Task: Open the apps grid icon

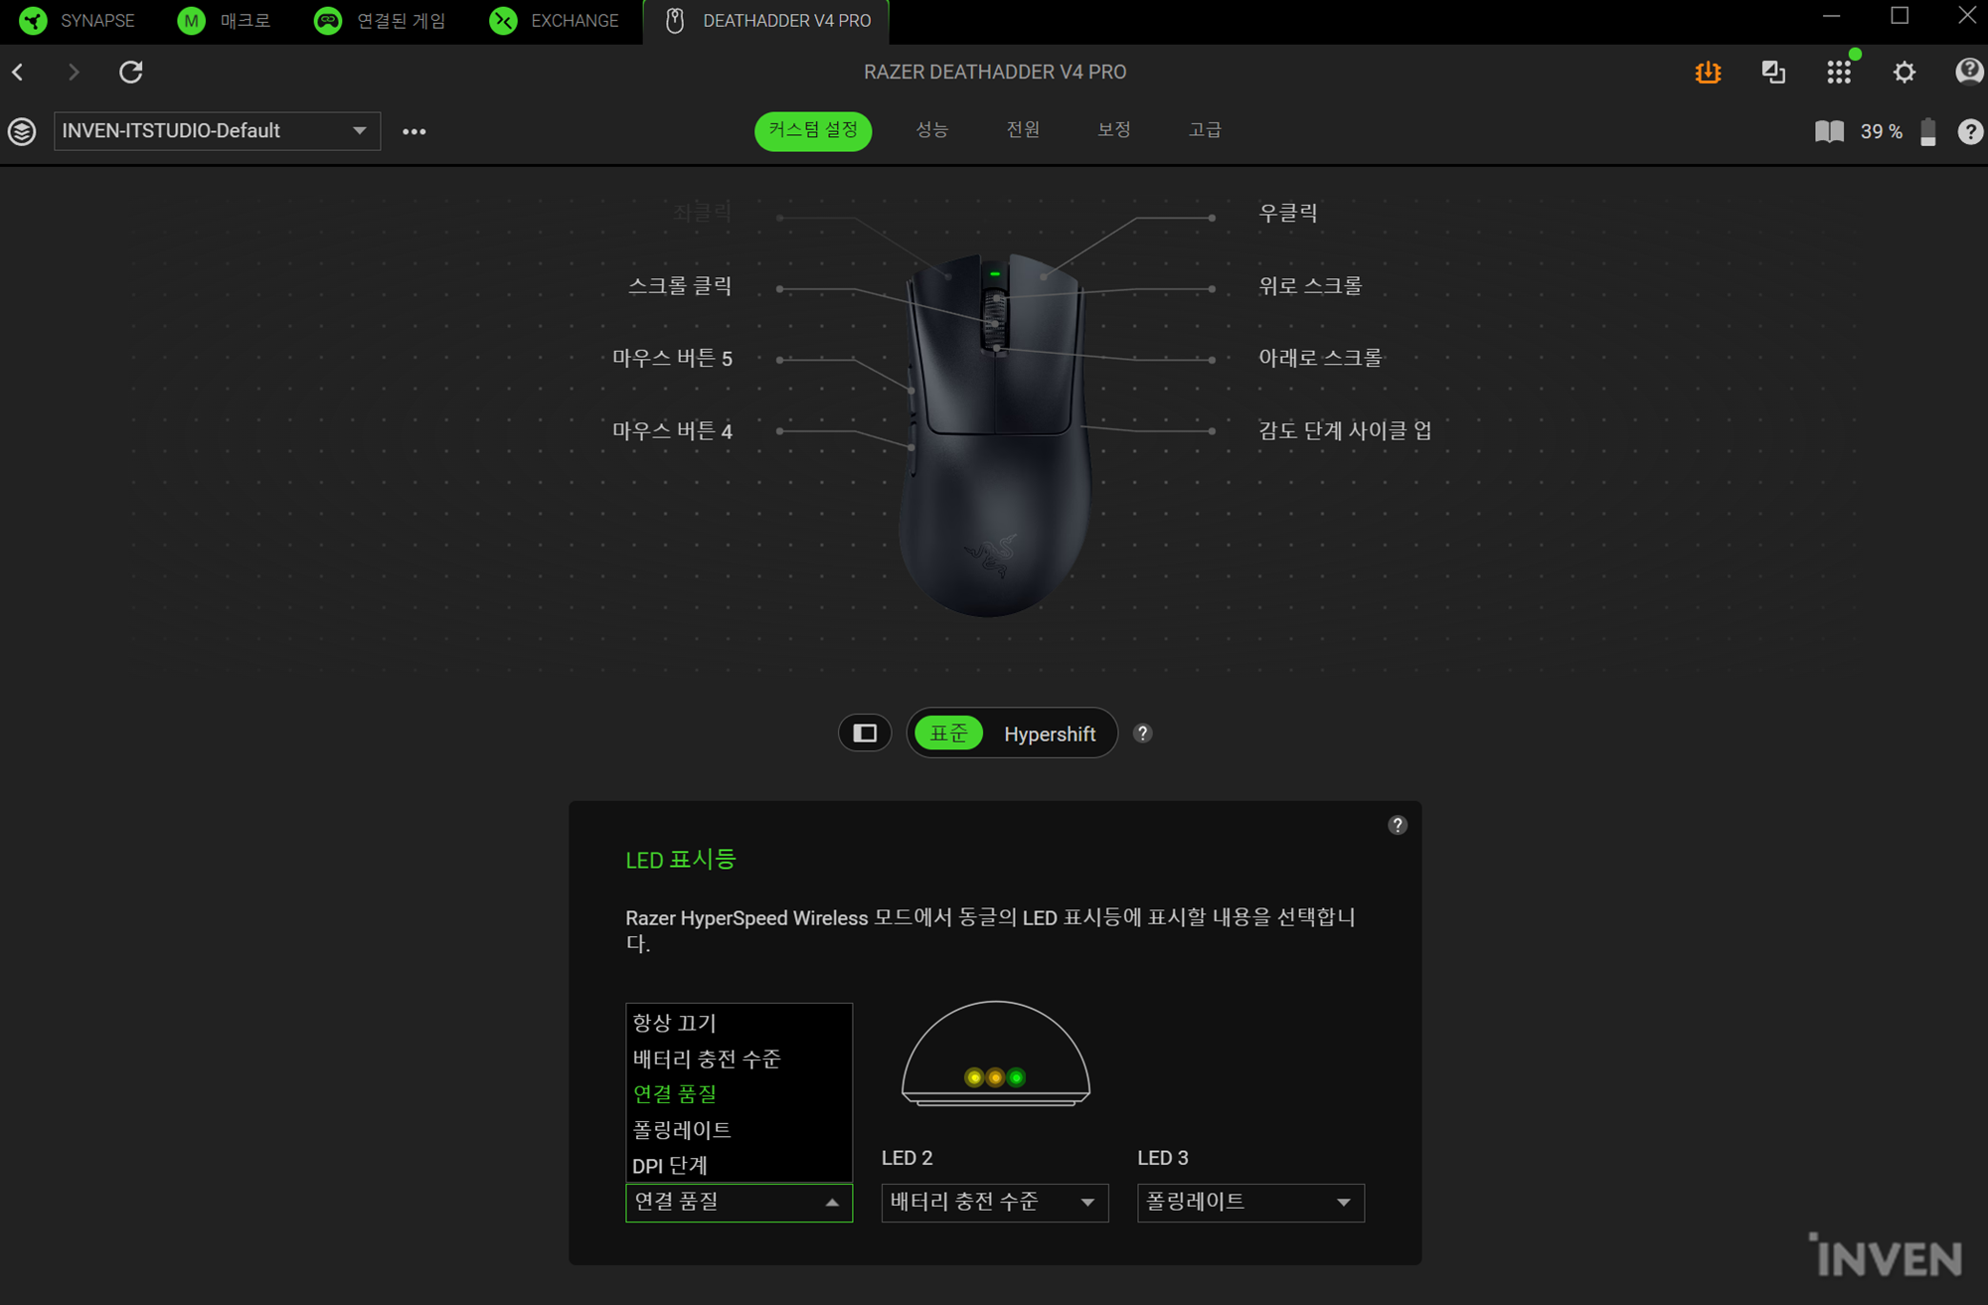Action: [x=1839, y=72]
